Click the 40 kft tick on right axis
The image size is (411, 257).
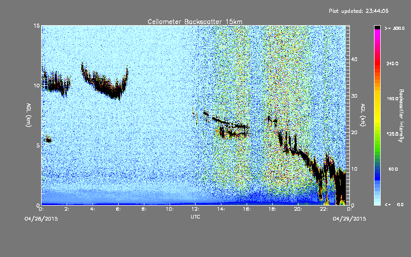(x=354, y=59)
